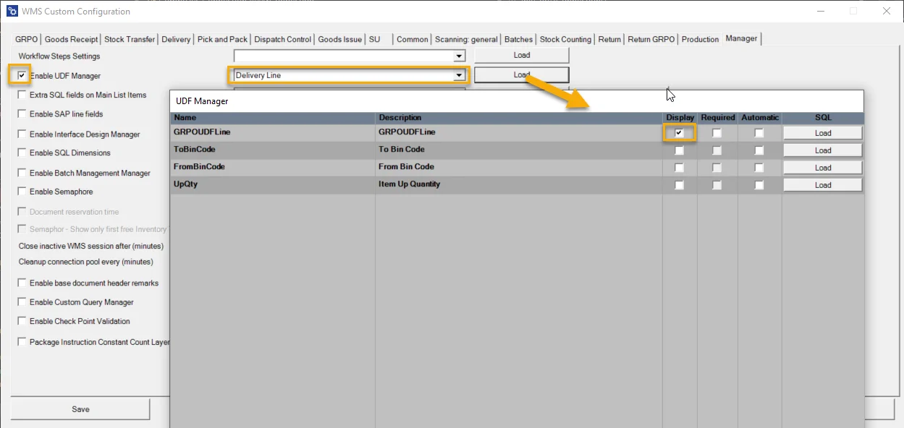Maximize the WMS Custom Configuration window
Screen dimensions: 904x428
[x=853, y=11]
